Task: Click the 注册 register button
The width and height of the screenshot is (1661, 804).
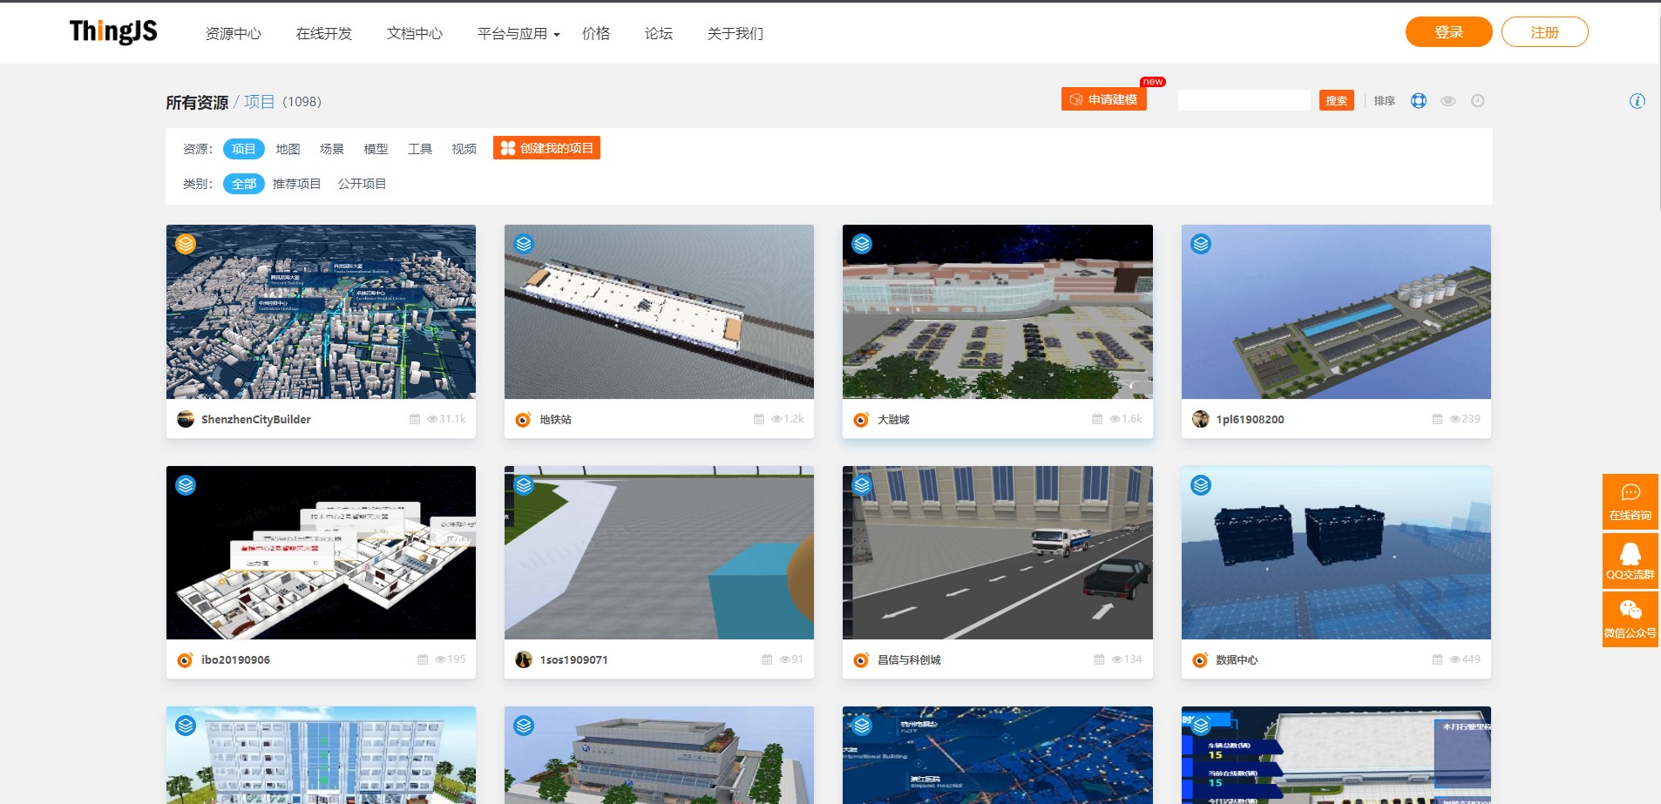Action: pos(1544,32)
